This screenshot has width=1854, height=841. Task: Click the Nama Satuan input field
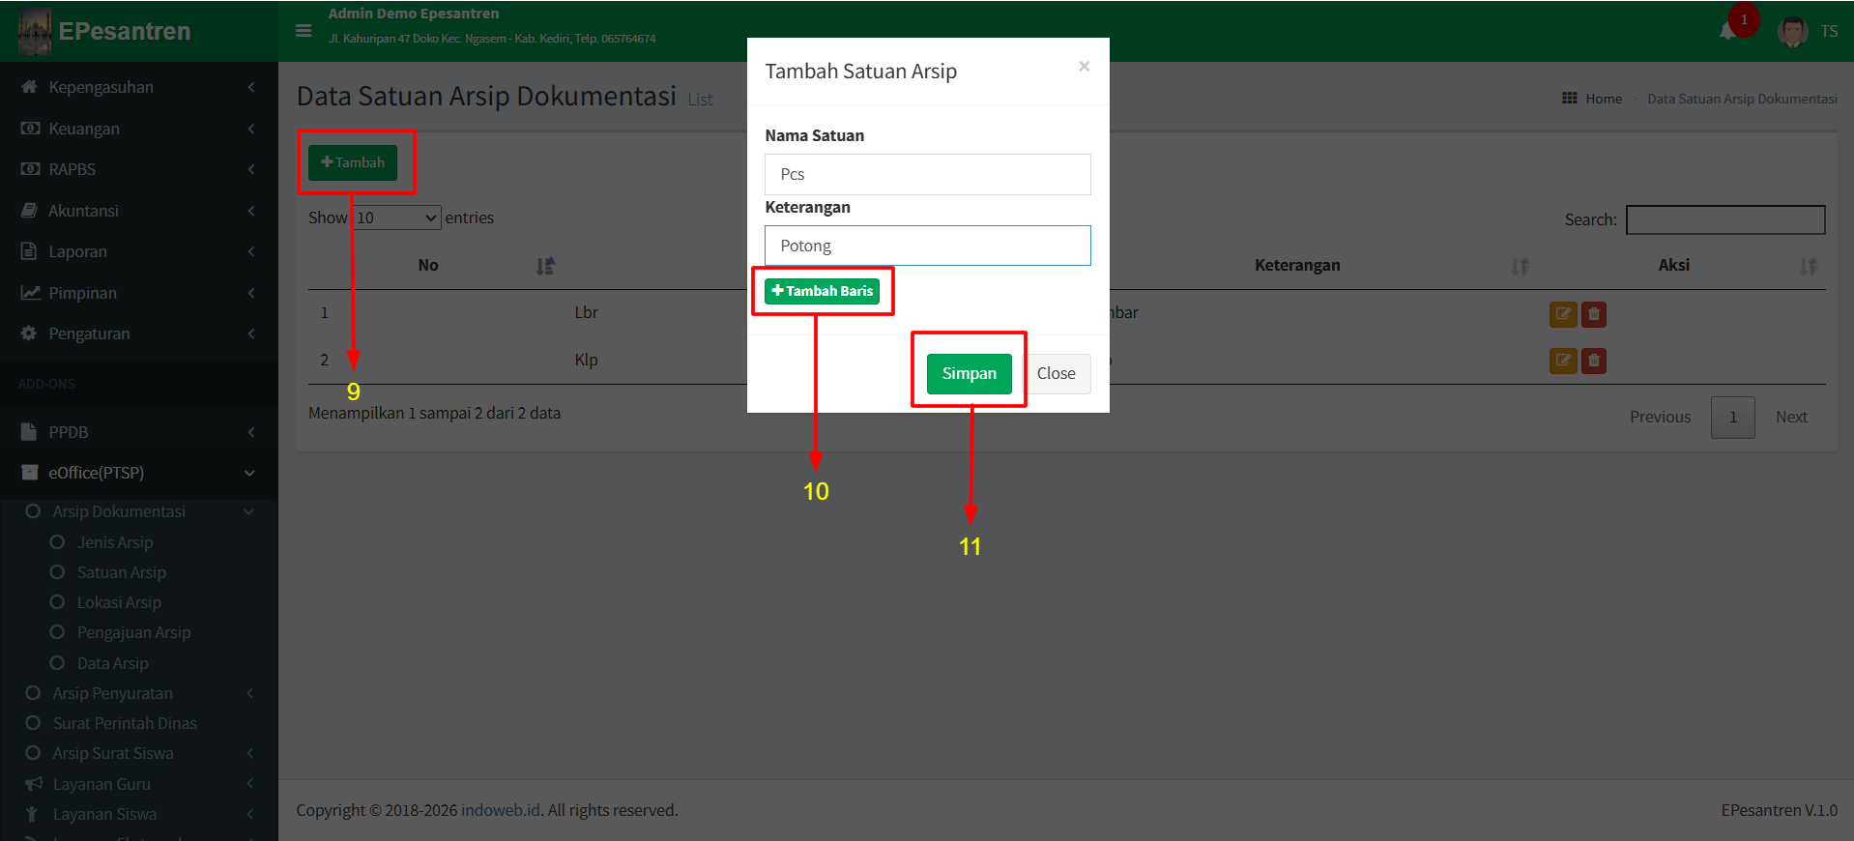(927, 174)
